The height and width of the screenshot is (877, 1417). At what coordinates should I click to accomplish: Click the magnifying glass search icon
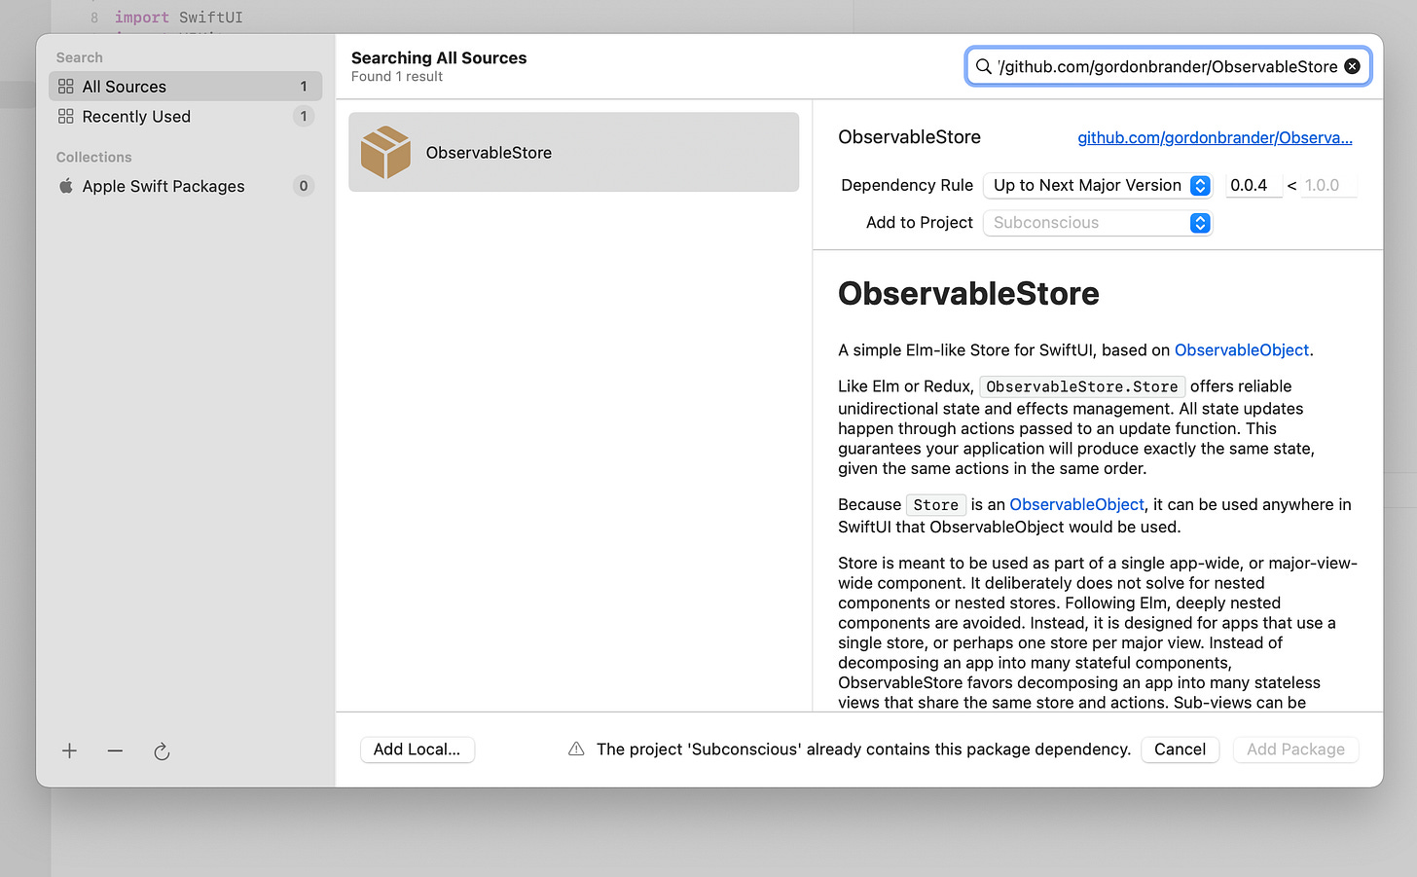pyautogui.click(x=984, y=66)
